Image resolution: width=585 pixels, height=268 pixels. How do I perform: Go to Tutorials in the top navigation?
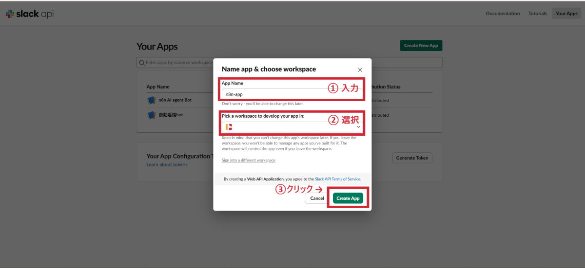click(538, 14)
